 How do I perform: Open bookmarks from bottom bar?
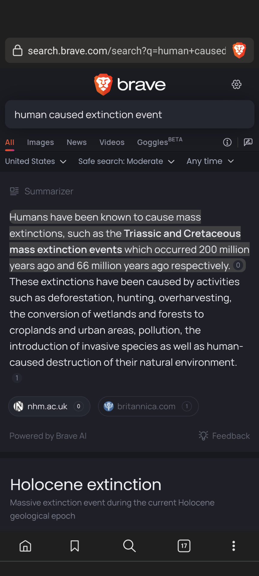[75, 546]
